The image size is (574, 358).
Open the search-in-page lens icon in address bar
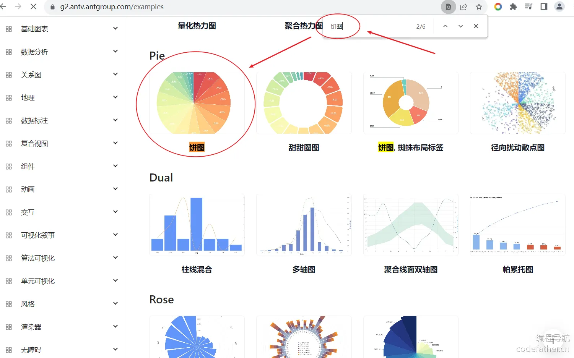[x=449, y=6]
